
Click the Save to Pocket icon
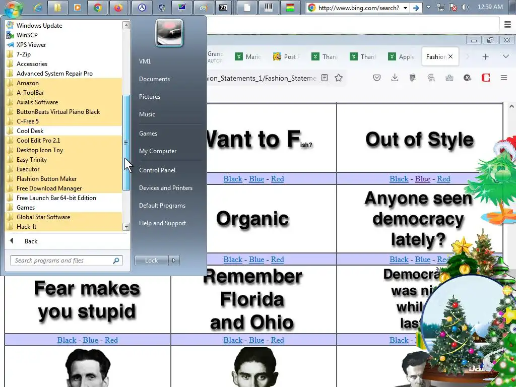tap(377, 78)
